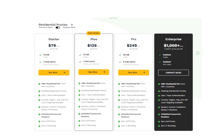221x138 pixels.
Task: Click the help icon beside Residential Proxies
Action: click(x=72, y=25)
